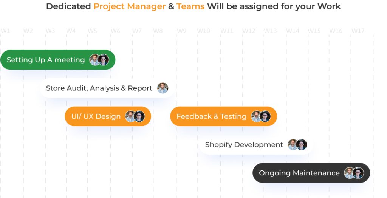Click first avatar on Setting Up A meeting
This screenshot has width=387, height=198.
pyautogui.click(x=94, y=60)
